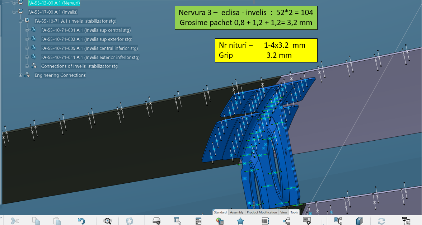Image resolution: width=422 pixels, height=225 pixels.
Task: Click the tree hierarchy icon in toolbar
Action: click(x=286, y=221)
